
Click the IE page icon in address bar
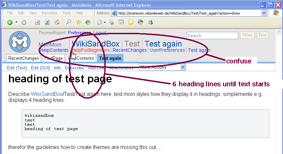tap(114, 13)
